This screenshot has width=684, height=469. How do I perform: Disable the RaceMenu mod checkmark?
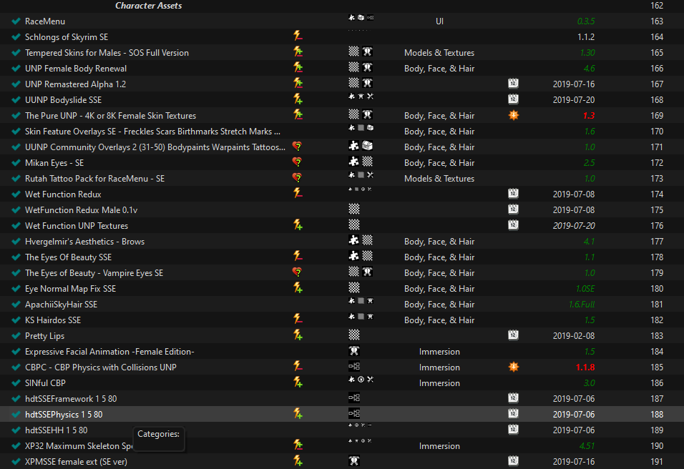pyautogui.click(x=16, y=21)
